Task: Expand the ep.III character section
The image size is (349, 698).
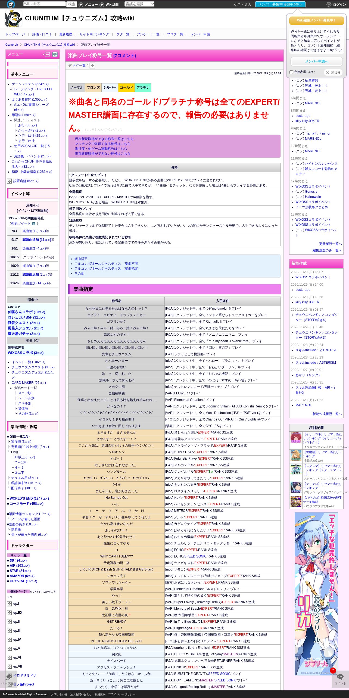Action: point(10,631)
